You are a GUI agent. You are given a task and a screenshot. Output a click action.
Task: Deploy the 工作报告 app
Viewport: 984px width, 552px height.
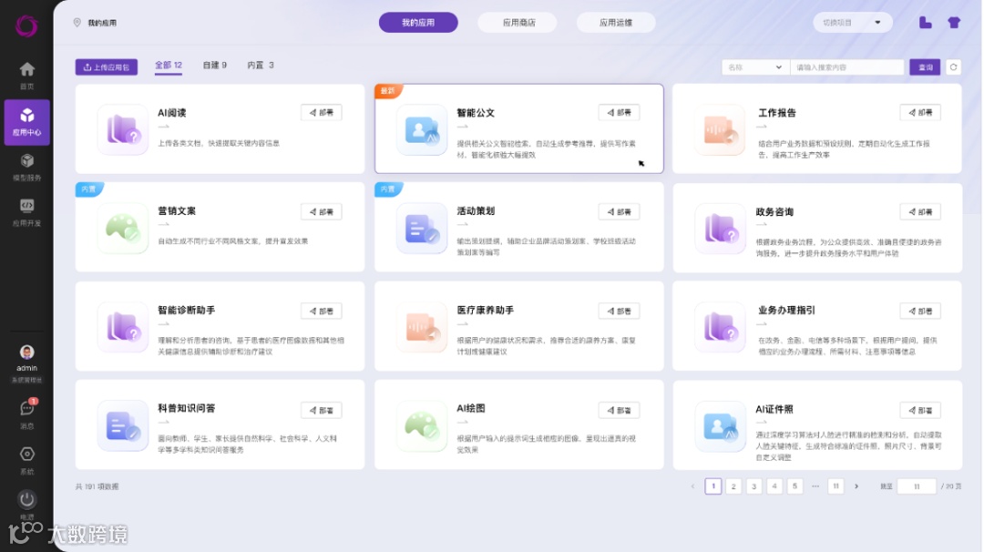pos(920,112)
